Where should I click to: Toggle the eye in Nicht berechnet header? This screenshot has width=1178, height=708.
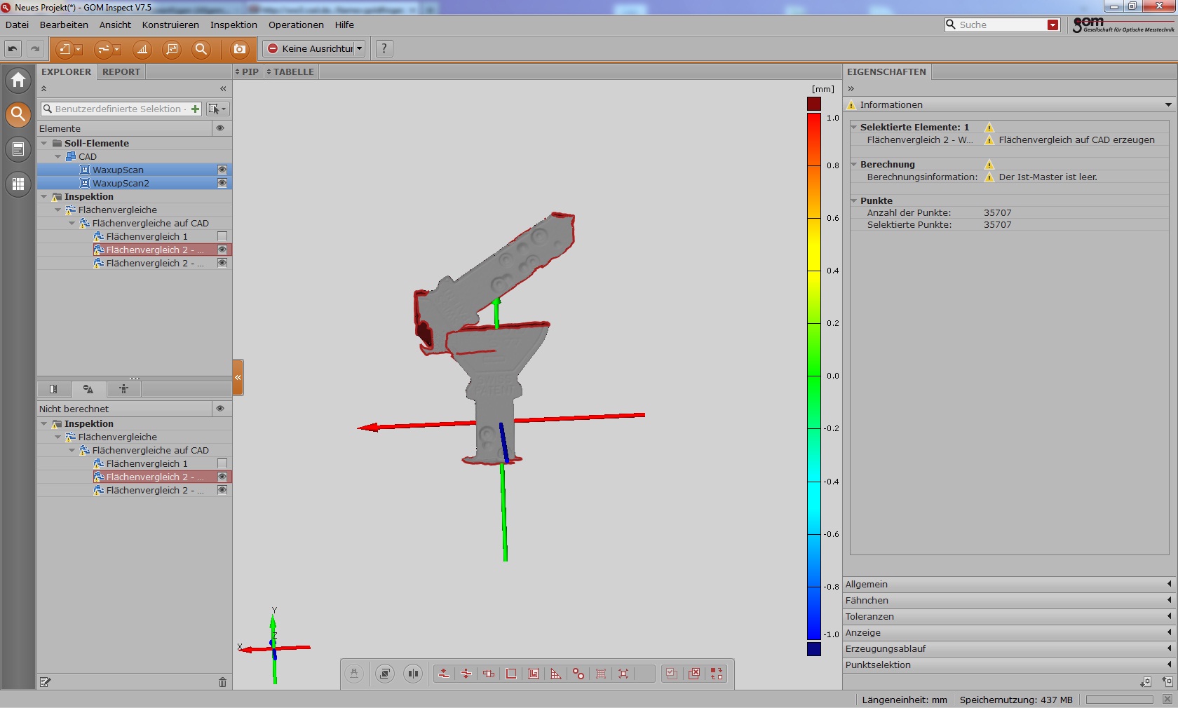[x=220, y=409]
